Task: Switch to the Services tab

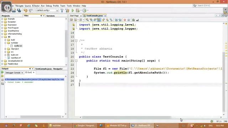Action: 51,16
